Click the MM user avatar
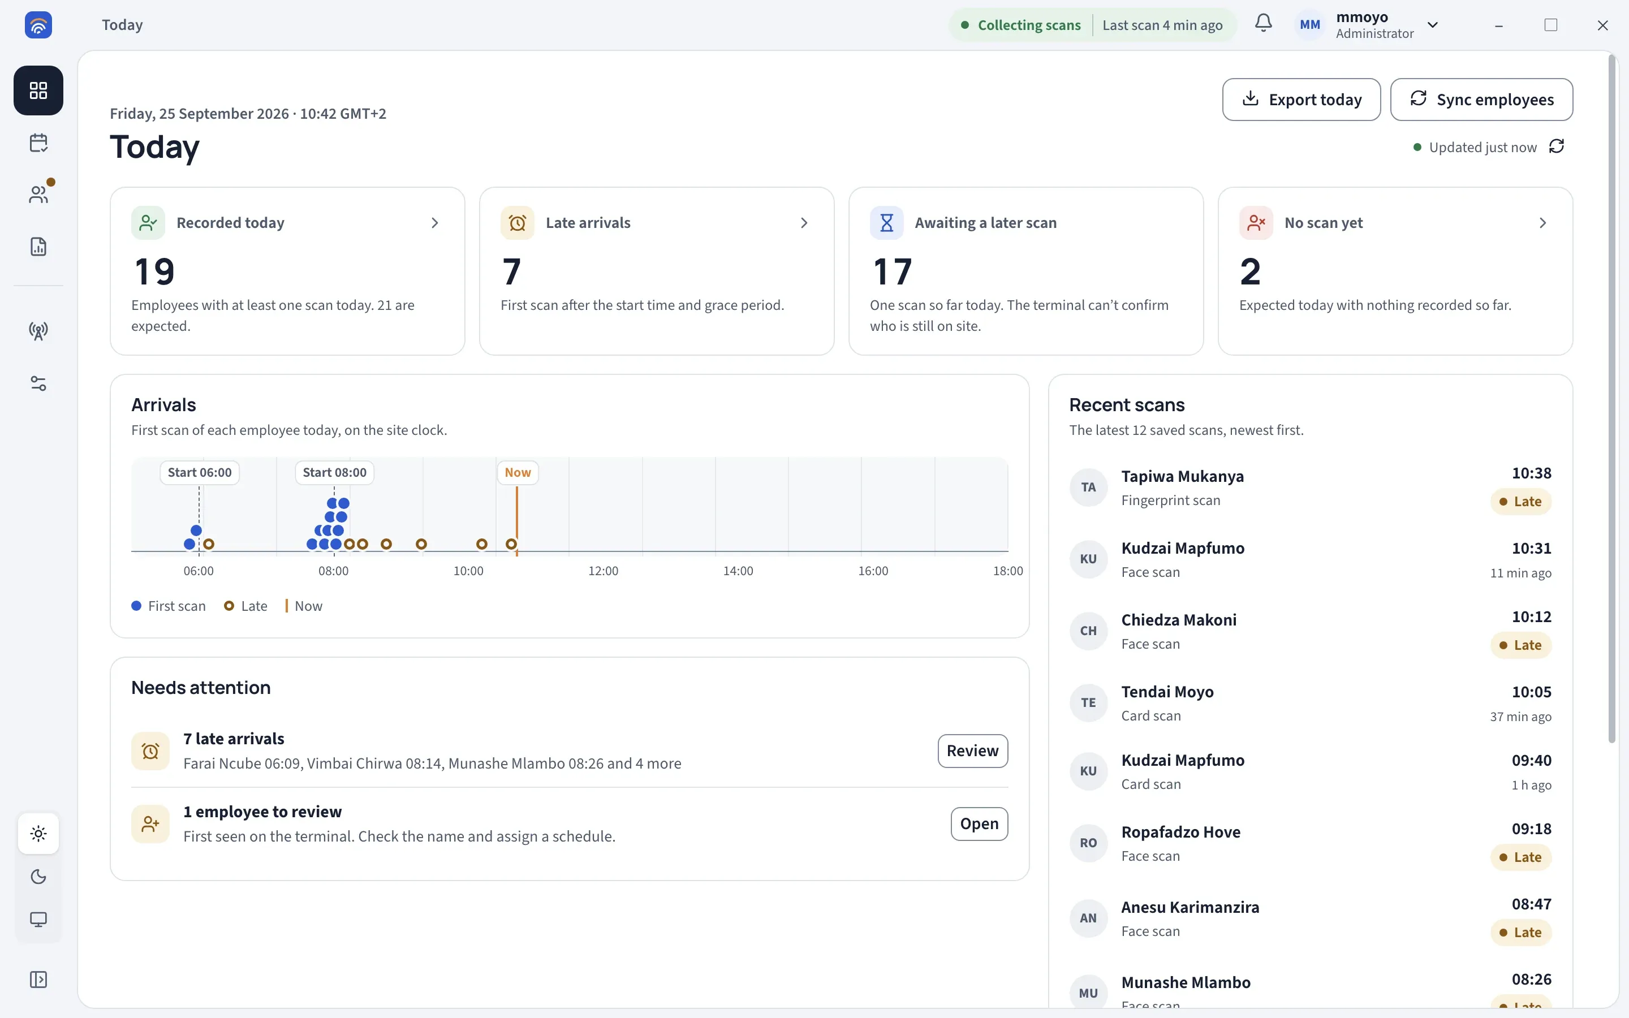 [x=1309, y=25]
